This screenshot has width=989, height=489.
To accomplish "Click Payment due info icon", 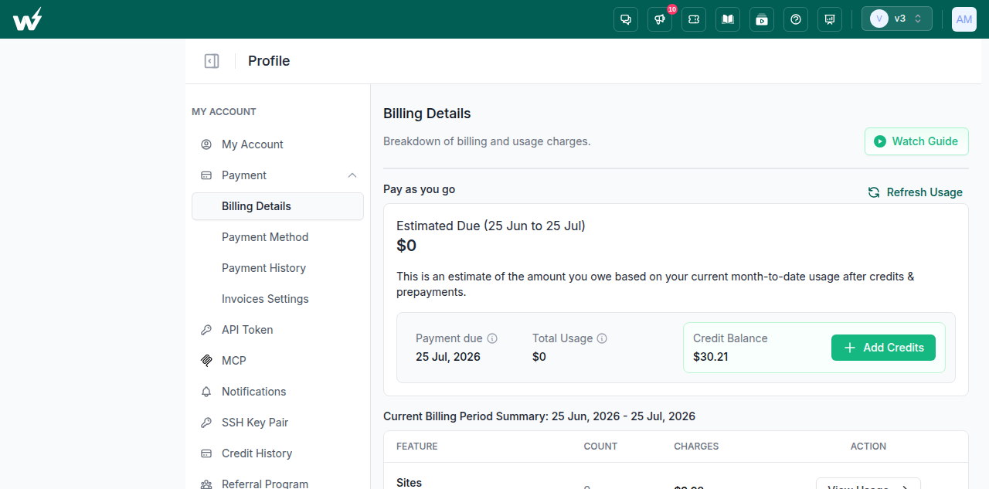I will coord(492,338).
